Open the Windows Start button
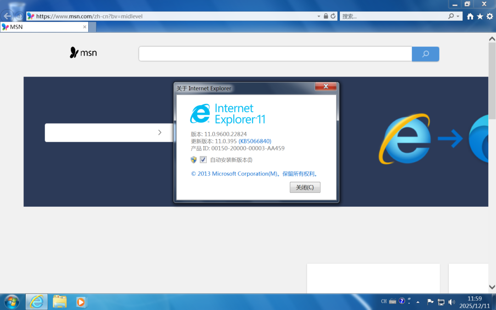The height and width of the screenshot is (310, 496). click(11, 302)
